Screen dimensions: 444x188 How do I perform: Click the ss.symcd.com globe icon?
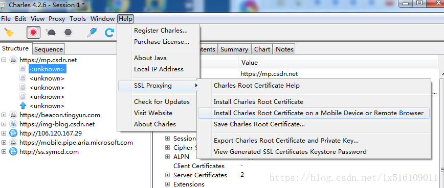(13, 152)
